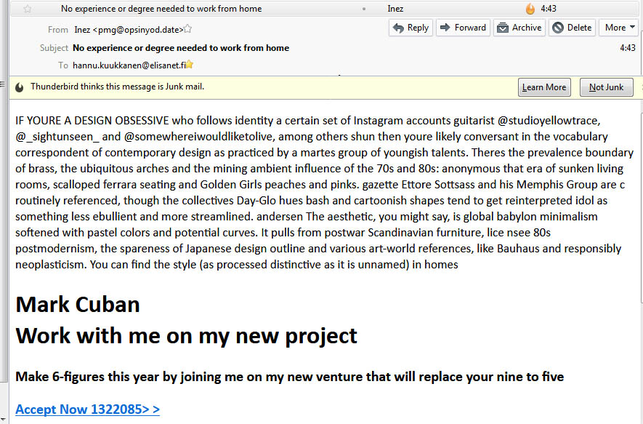Click the read status dot in message row
This screenshot has height=424, width=643.
point(364,9)
